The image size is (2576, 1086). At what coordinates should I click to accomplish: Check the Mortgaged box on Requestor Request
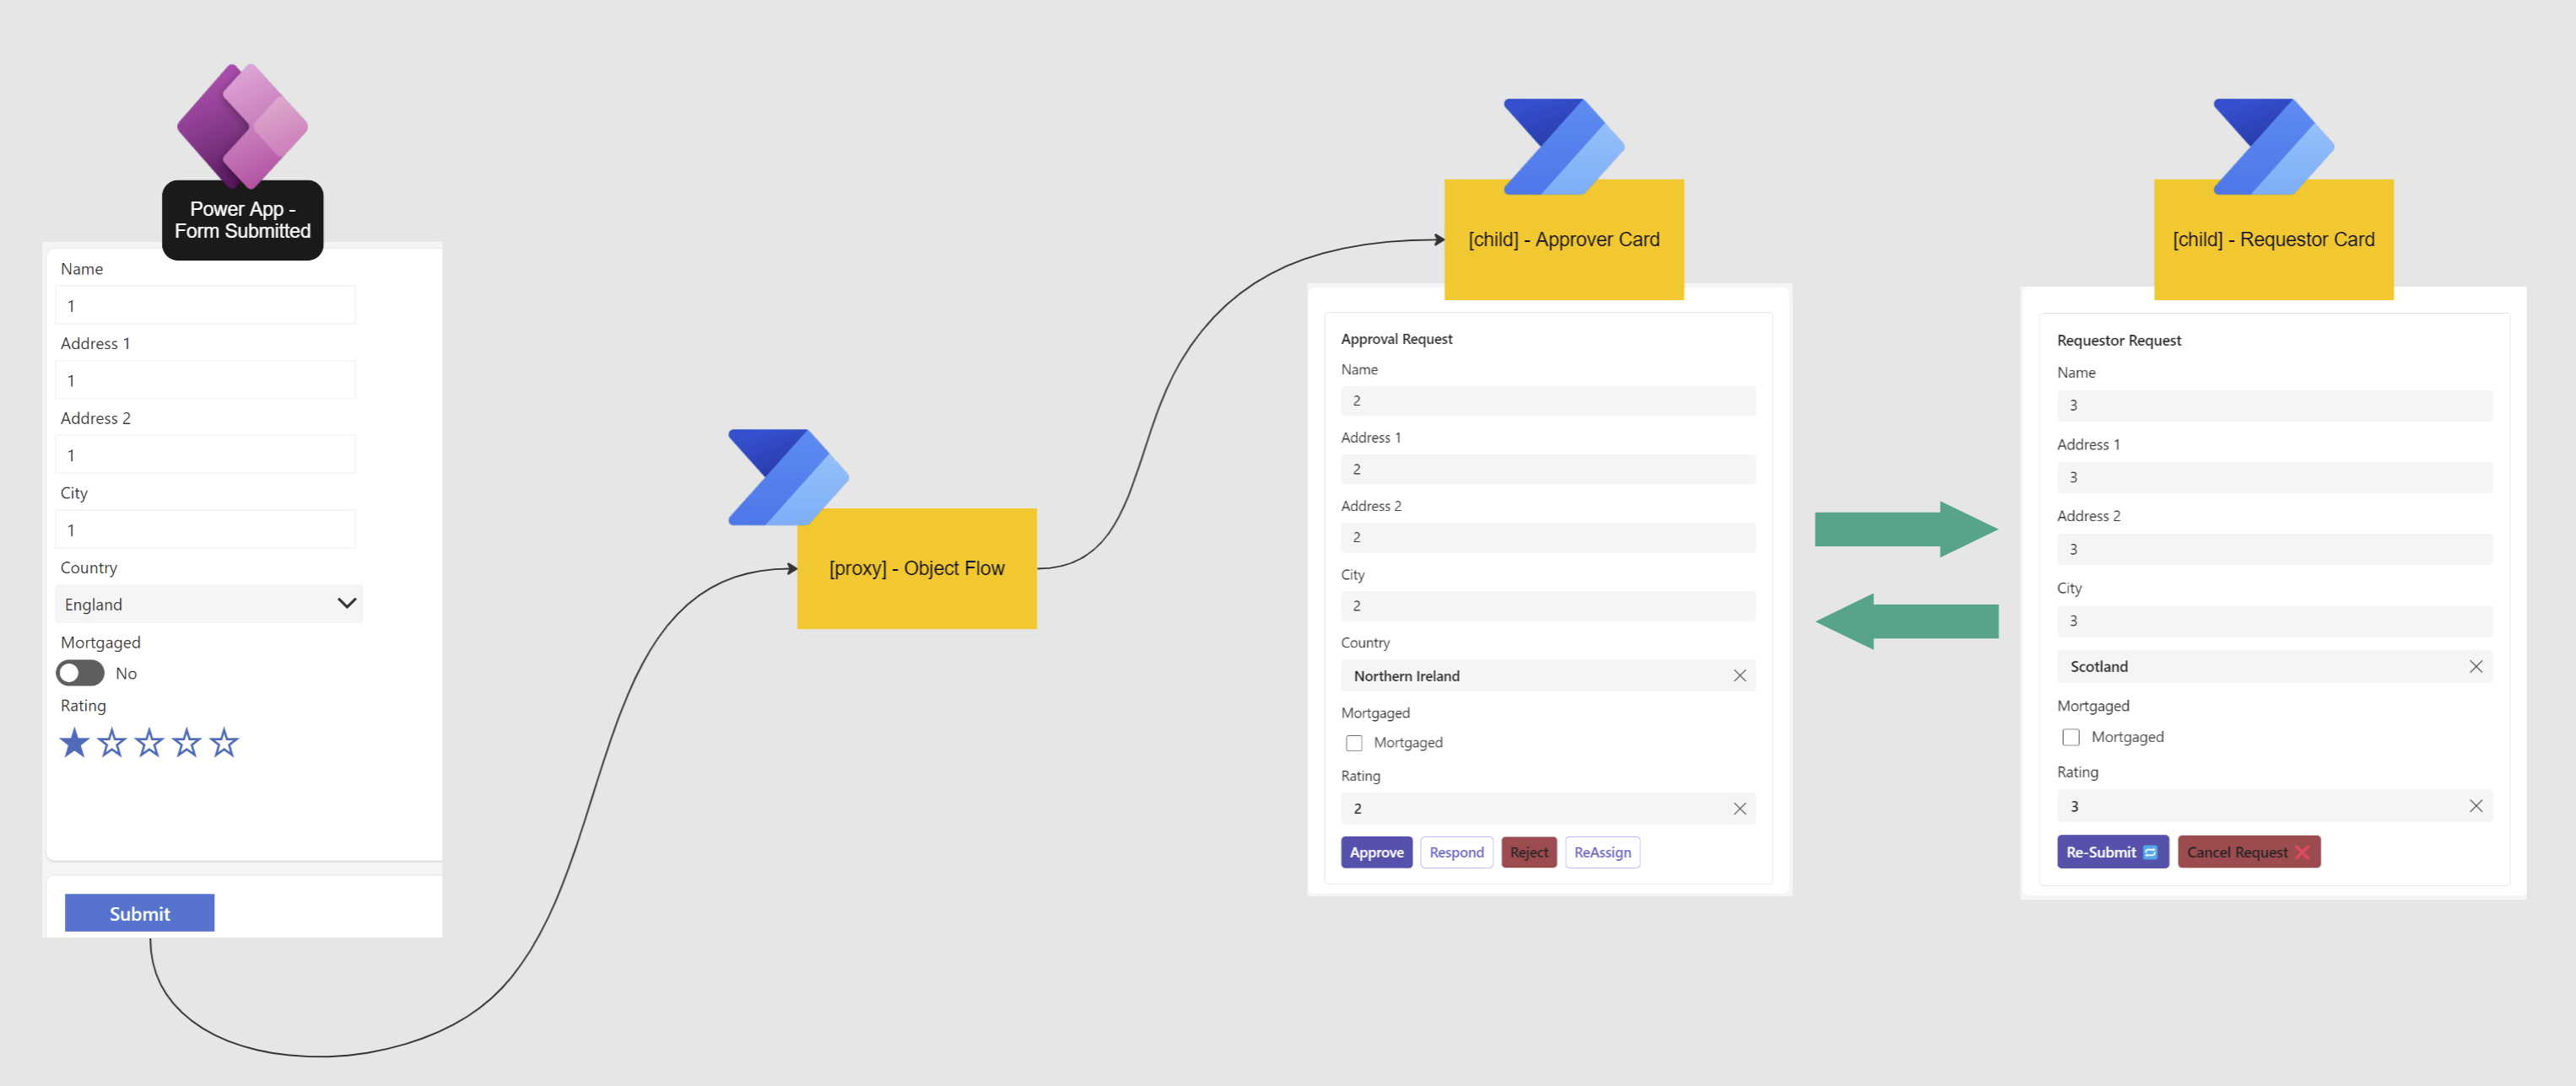pos(2071,737)
